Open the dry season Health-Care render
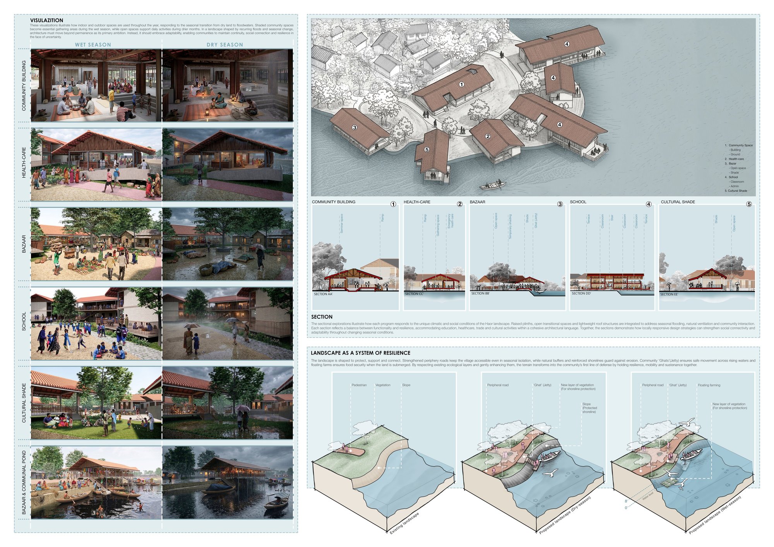The image size is (774, 547). point(228,165)
